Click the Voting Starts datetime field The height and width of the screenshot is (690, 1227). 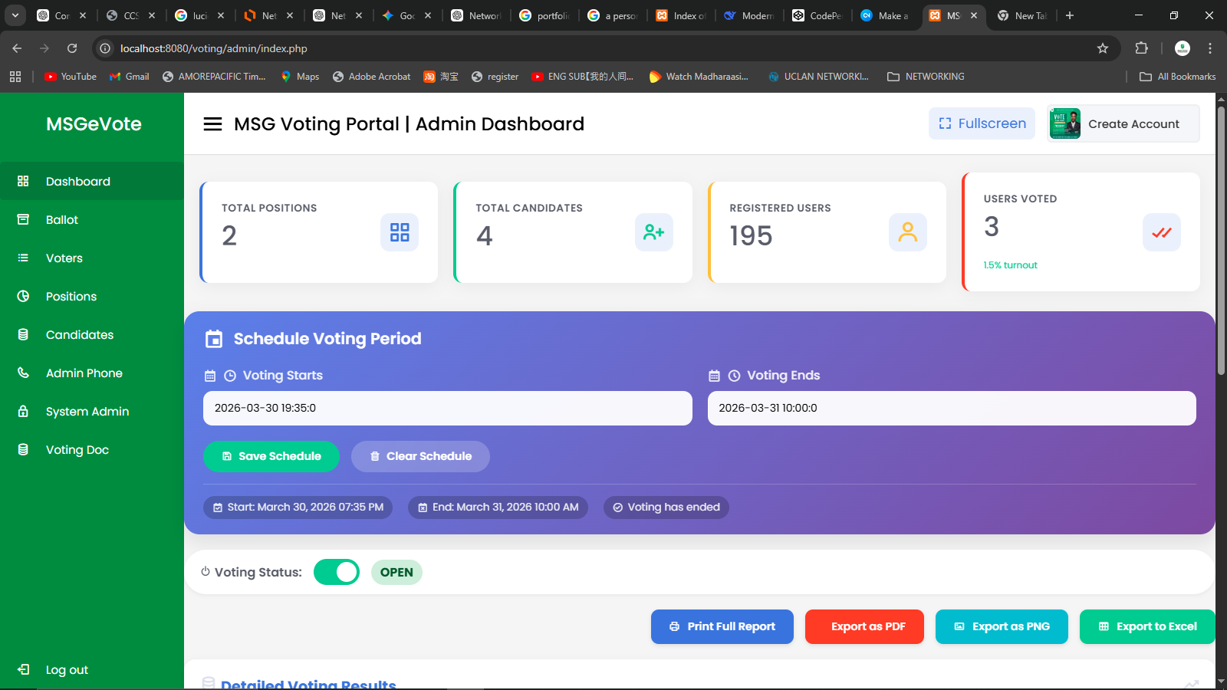pyautogui.click(x=448, y=408)
